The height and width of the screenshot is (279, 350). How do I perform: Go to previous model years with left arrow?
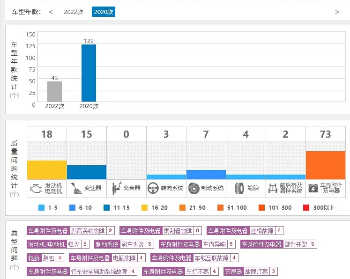[51, 12]
